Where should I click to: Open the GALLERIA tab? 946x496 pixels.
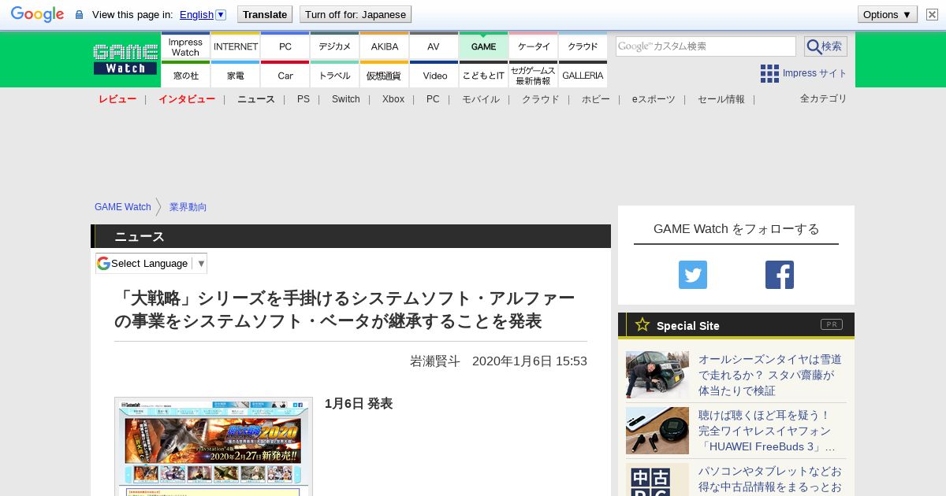[x=583, y=75]
